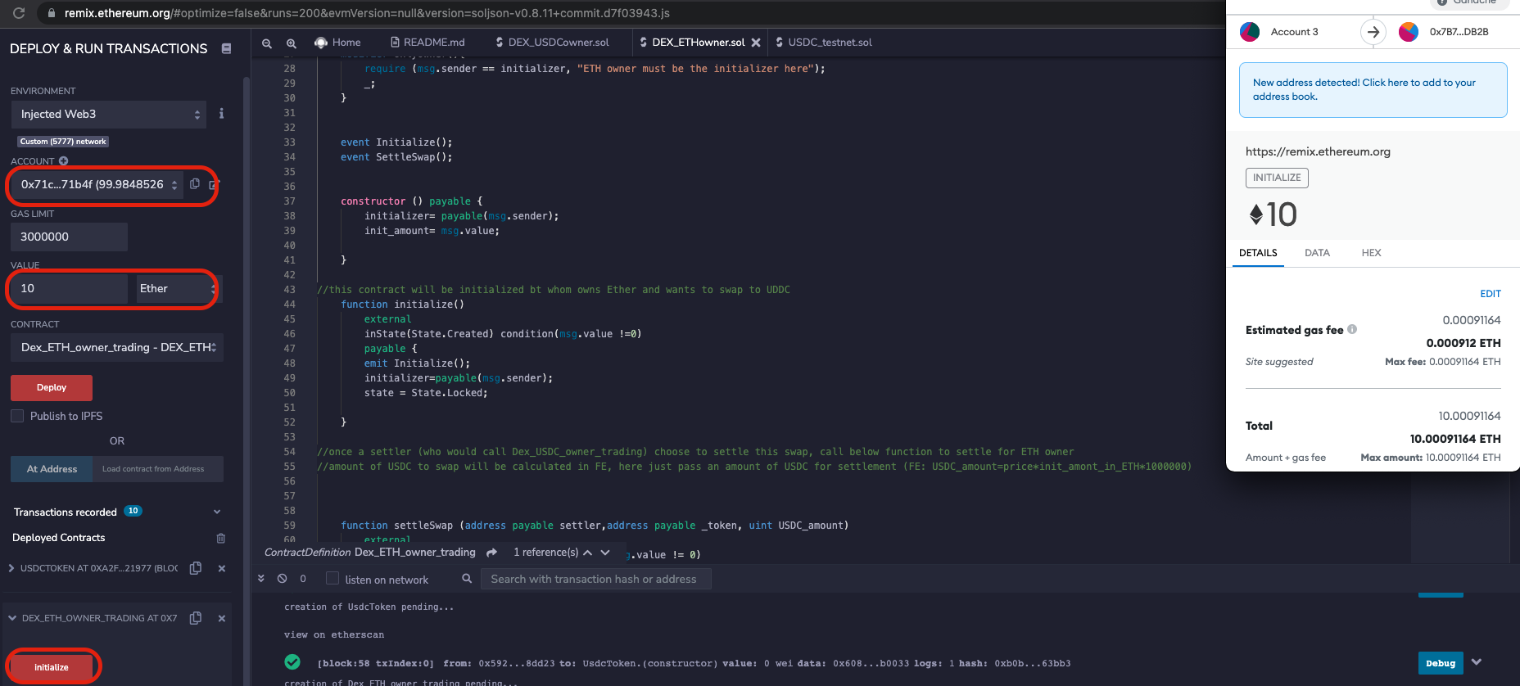Copy the DEX_ETH_OWNER_TRADING contract address
This screenshot has height=686, width=1520.
coord(196,618)
